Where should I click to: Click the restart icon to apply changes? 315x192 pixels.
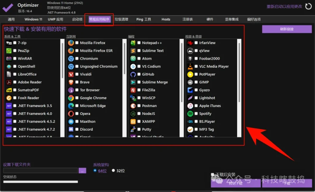(x=308, y=6)
